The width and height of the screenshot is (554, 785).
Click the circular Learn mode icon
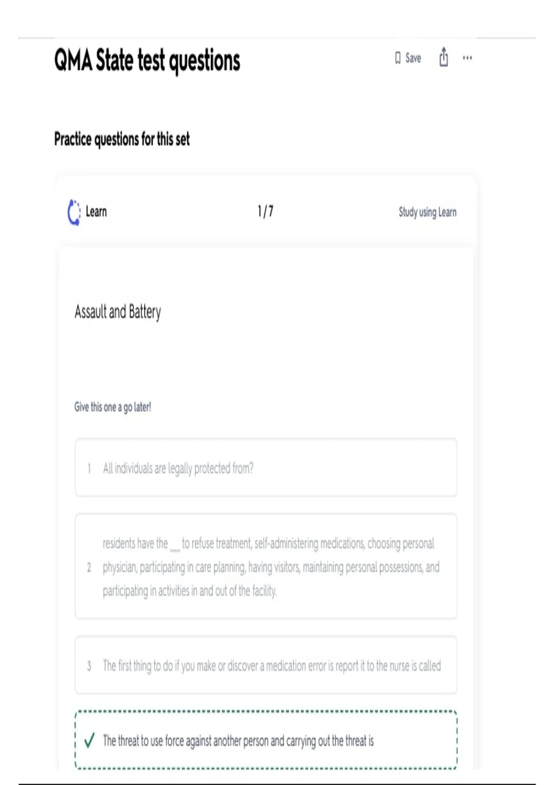74,212
